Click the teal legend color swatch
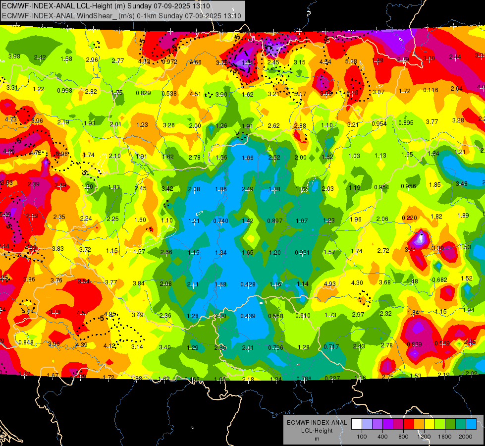The width and height of the screenshot is (485, 446). pyautogui.click(x=461, y=424)
